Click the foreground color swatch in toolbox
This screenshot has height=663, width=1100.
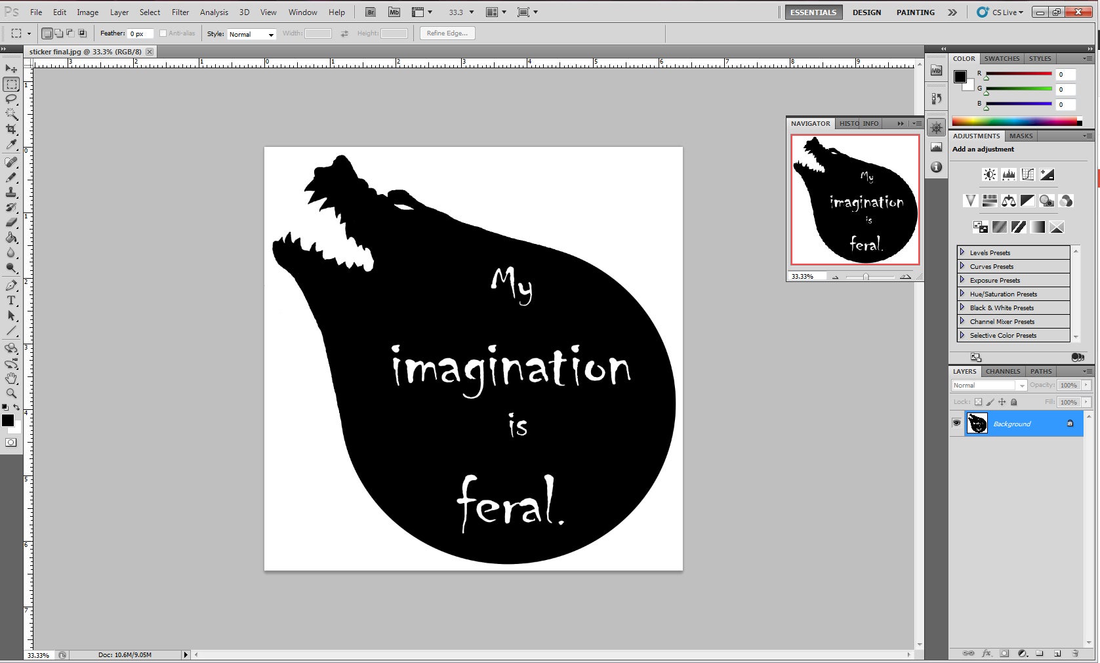[x=7, y=420]
